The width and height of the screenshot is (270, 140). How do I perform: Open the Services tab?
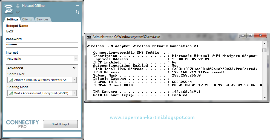tap(42, 19)
